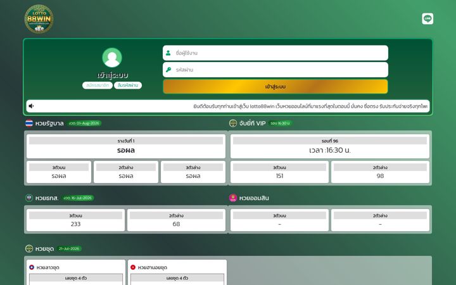Click the รอบ 16:30 น. badge
Screen dimensions: 456x285
[x=280, y=123]
